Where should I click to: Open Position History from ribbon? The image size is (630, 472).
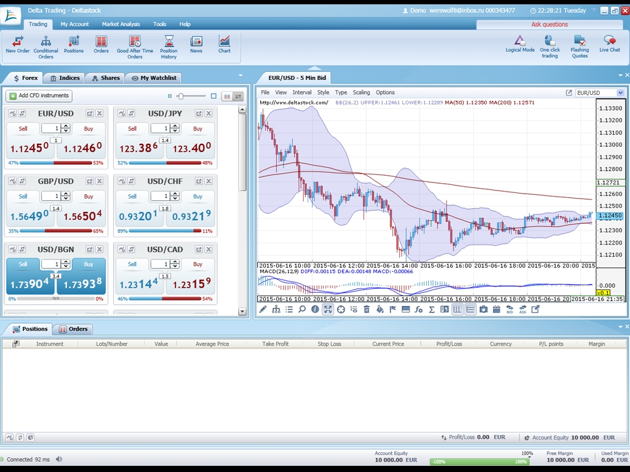coord(169,46)
